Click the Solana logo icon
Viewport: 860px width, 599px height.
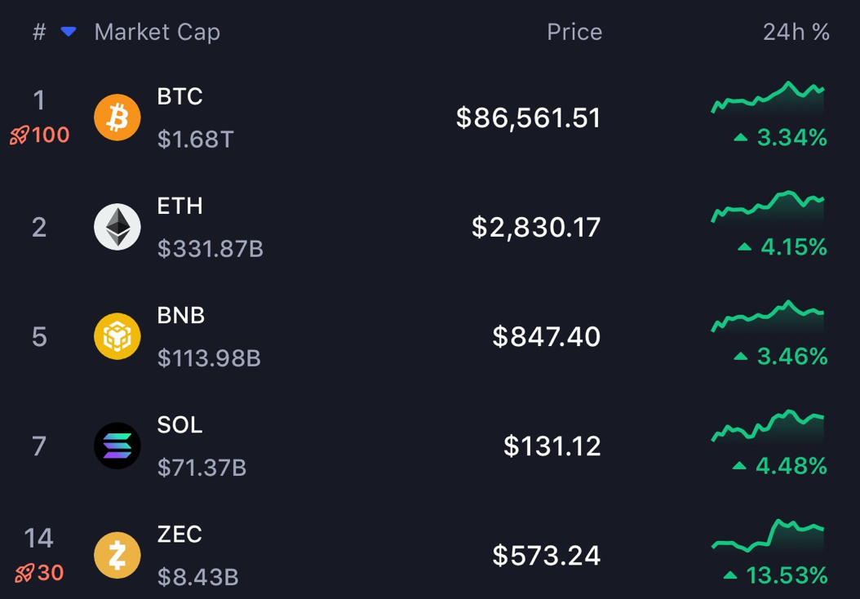pyautogui.click(x=117, y=446)
